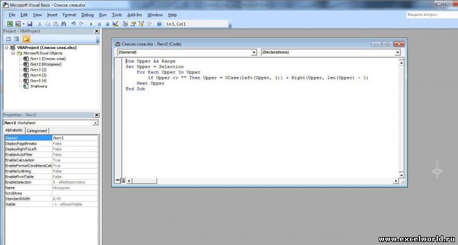Click the View Object icon in Project panel
The width and height of the screenshot is (458, 245).
pos(16,39)
